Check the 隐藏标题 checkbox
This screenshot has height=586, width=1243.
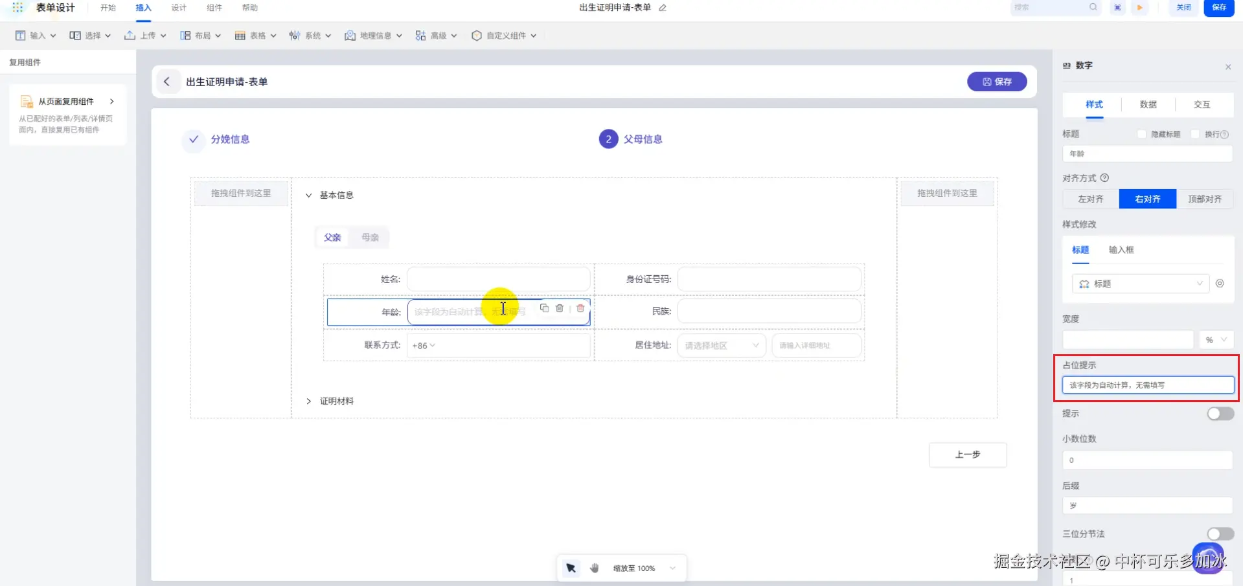click(1142, 134)
